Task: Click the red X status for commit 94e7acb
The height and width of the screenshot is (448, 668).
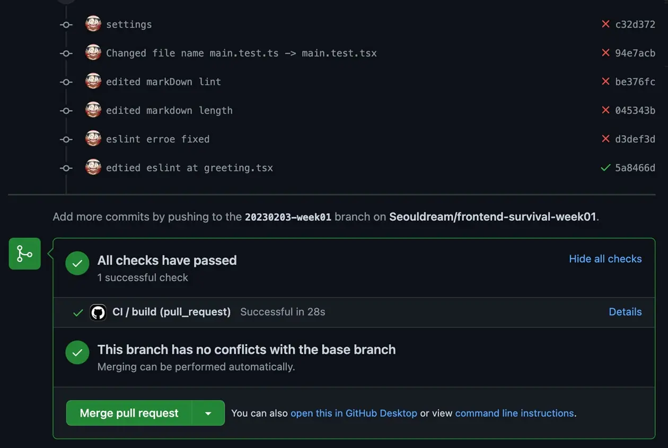Action: [605, 52]
